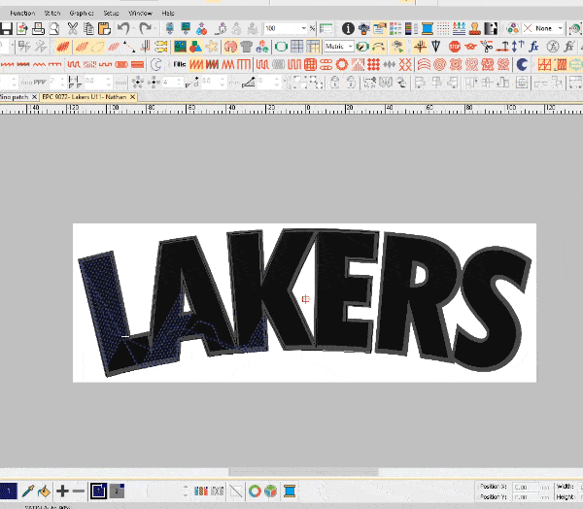This screenshot has width=583, height=509.
Task: Click the letter S of LAKERS design
Action: [491, 309]
